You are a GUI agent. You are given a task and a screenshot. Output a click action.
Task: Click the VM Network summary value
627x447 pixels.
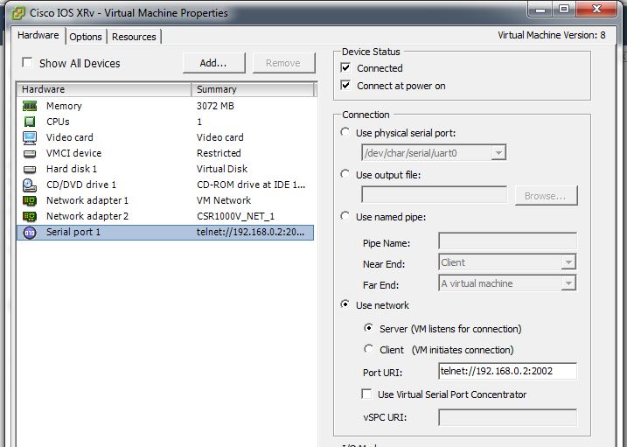click(224, 200)
